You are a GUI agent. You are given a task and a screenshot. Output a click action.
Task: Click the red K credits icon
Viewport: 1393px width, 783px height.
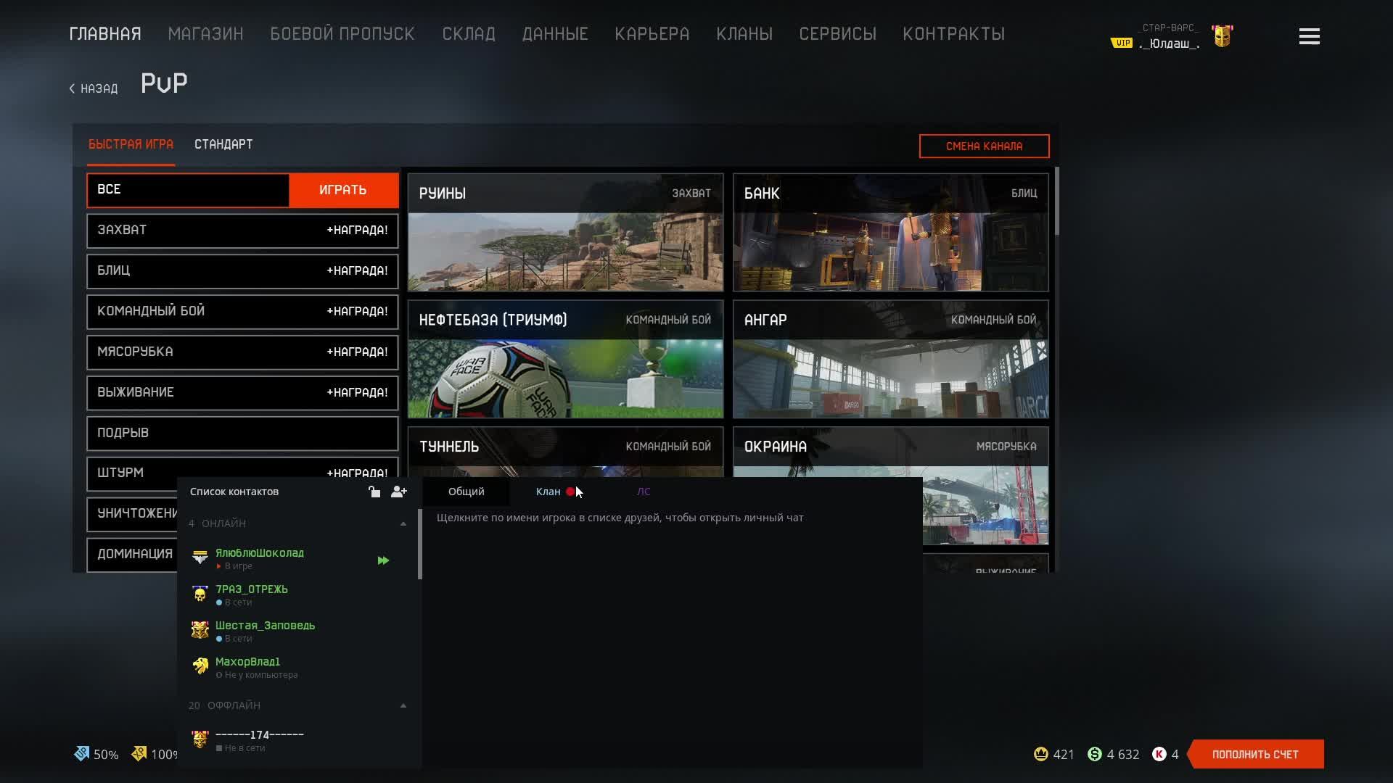1159,754
